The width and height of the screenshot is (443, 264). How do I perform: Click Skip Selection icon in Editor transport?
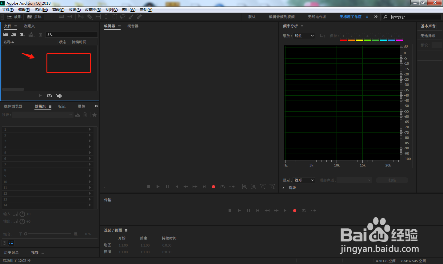[x=232, y=186]
